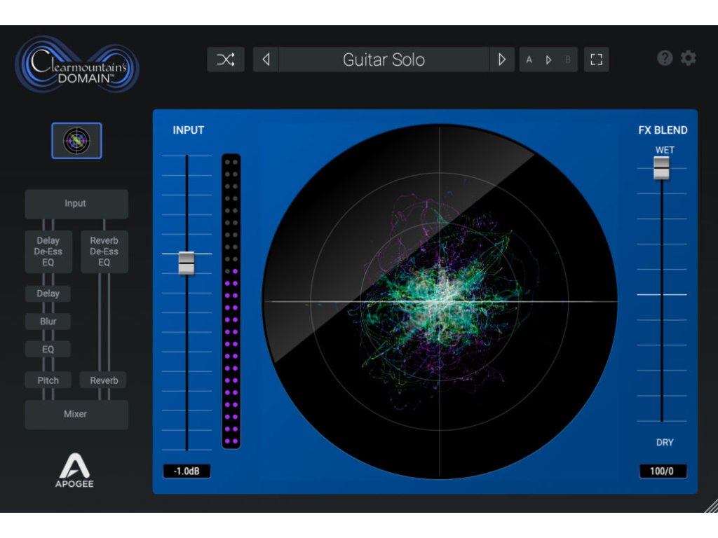Select the B comparison state
The width and height of the screenshot is (718, 538).
coord(568,60)
